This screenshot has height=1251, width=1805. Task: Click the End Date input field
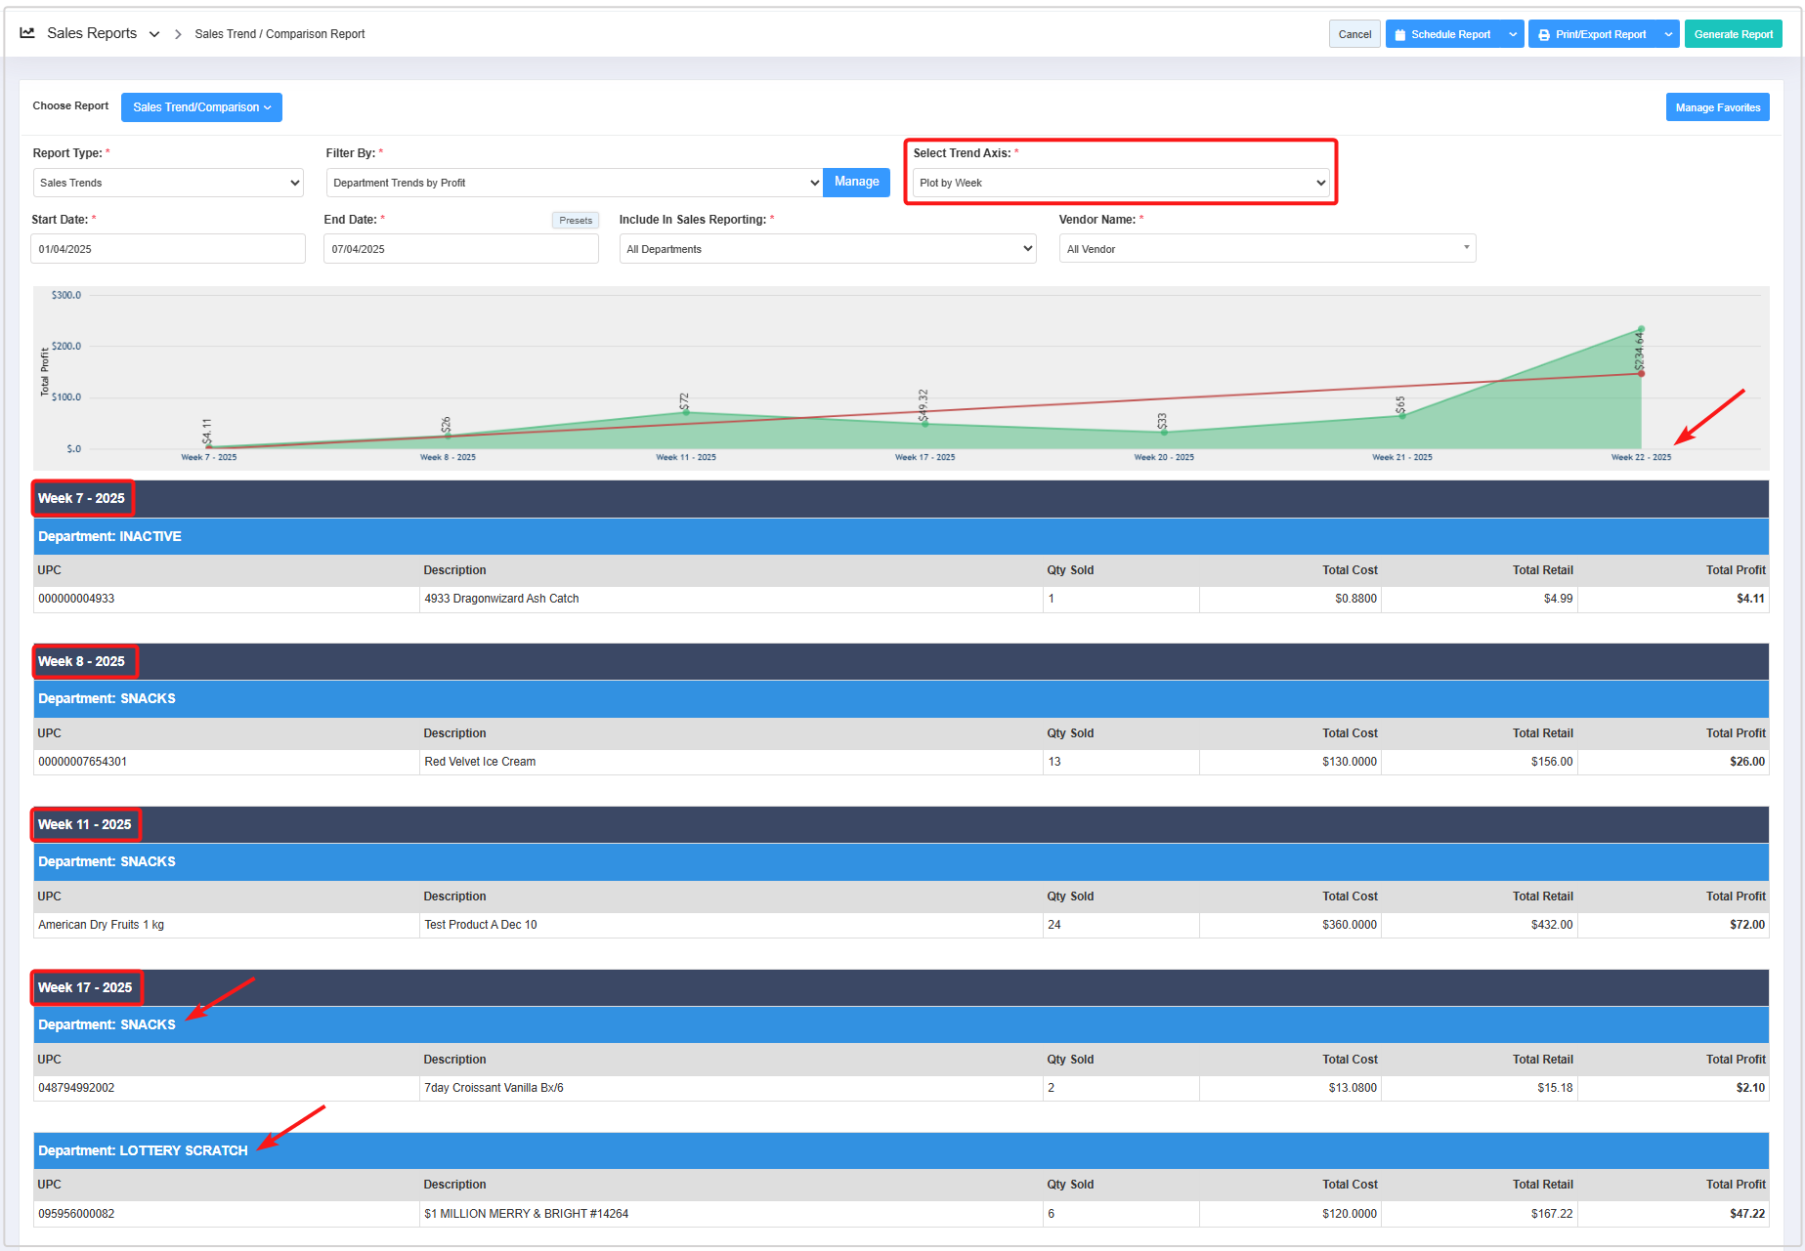click(x=460, y=249)
